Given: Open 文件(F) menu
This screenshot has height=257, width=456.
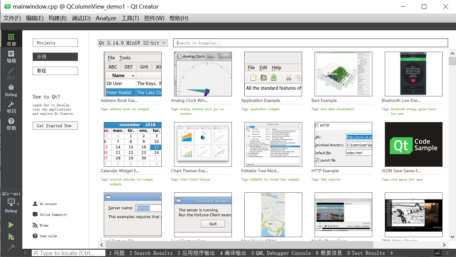Looking at the screenshot, I should (x=12, y=18).
